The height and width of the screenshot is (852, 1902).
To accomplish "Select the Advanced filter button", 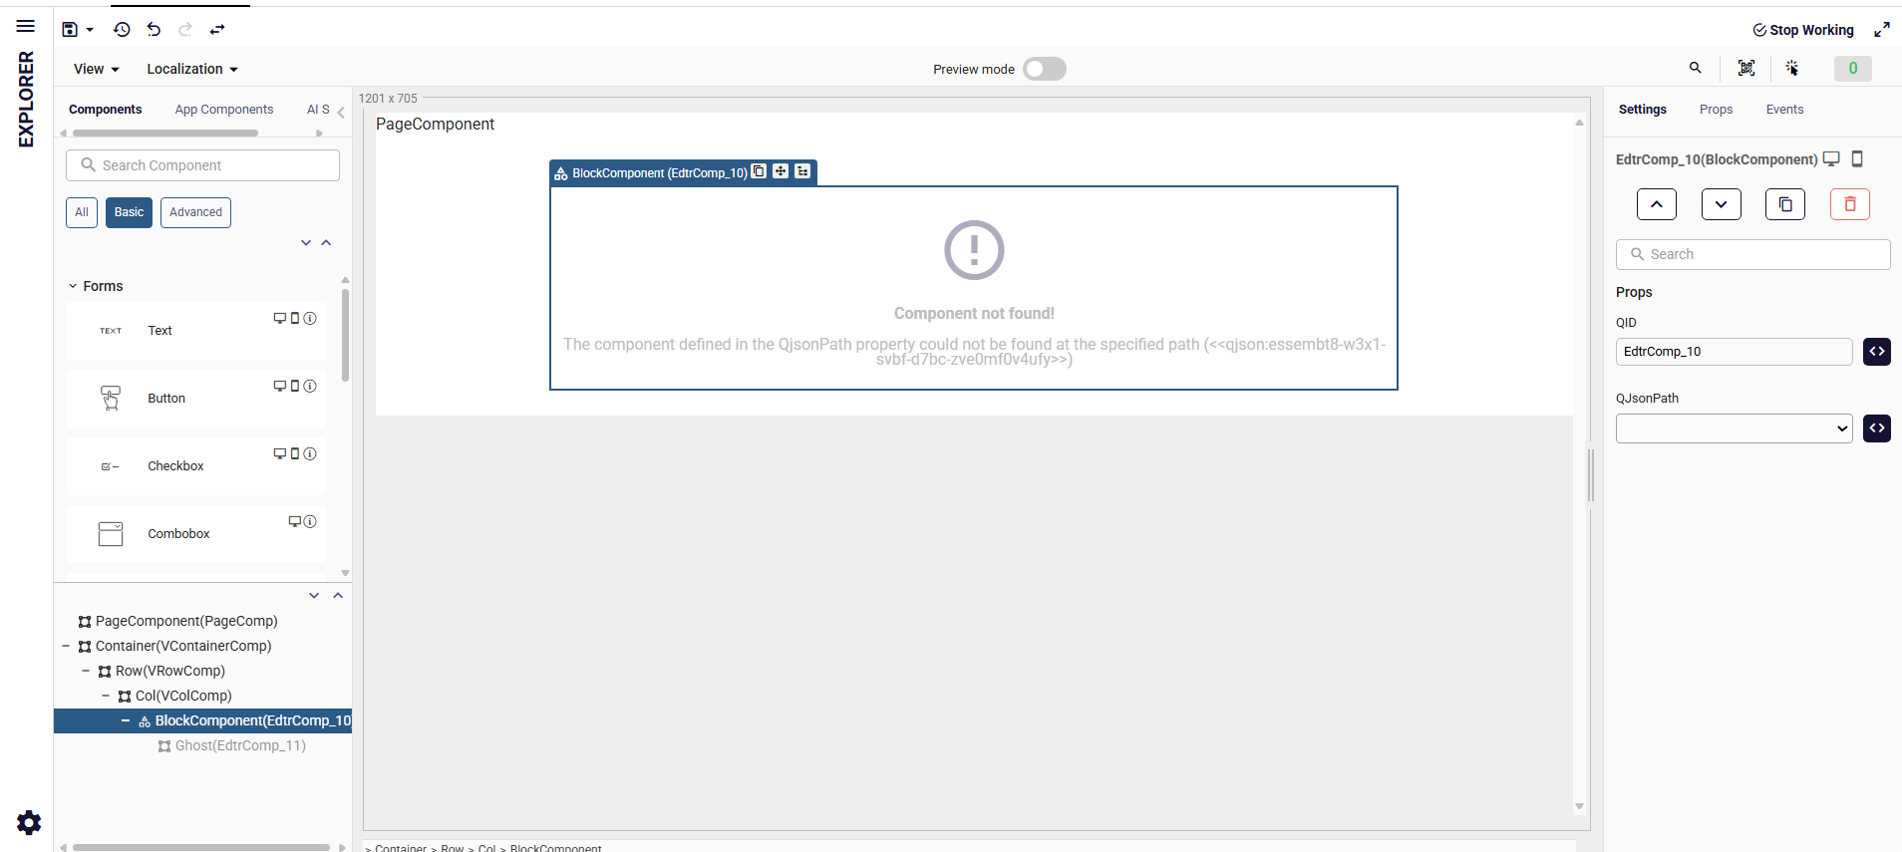I will (195, 212).
